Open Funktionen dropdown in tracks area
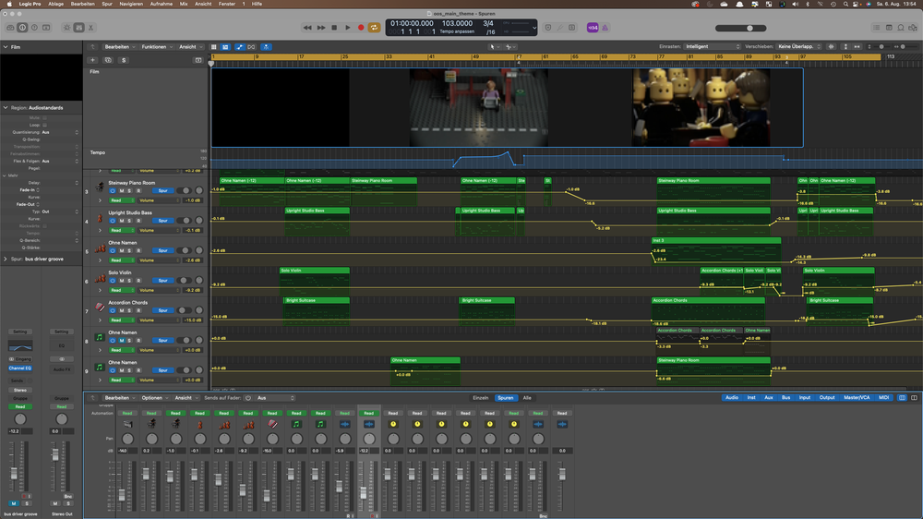This screenshot has width=923, height=519. (x=157, y=47)
